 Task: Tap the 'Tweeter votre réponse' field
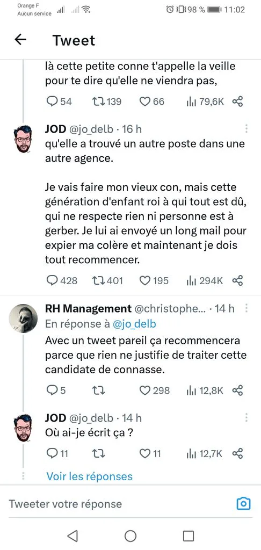tap(119, 504)
